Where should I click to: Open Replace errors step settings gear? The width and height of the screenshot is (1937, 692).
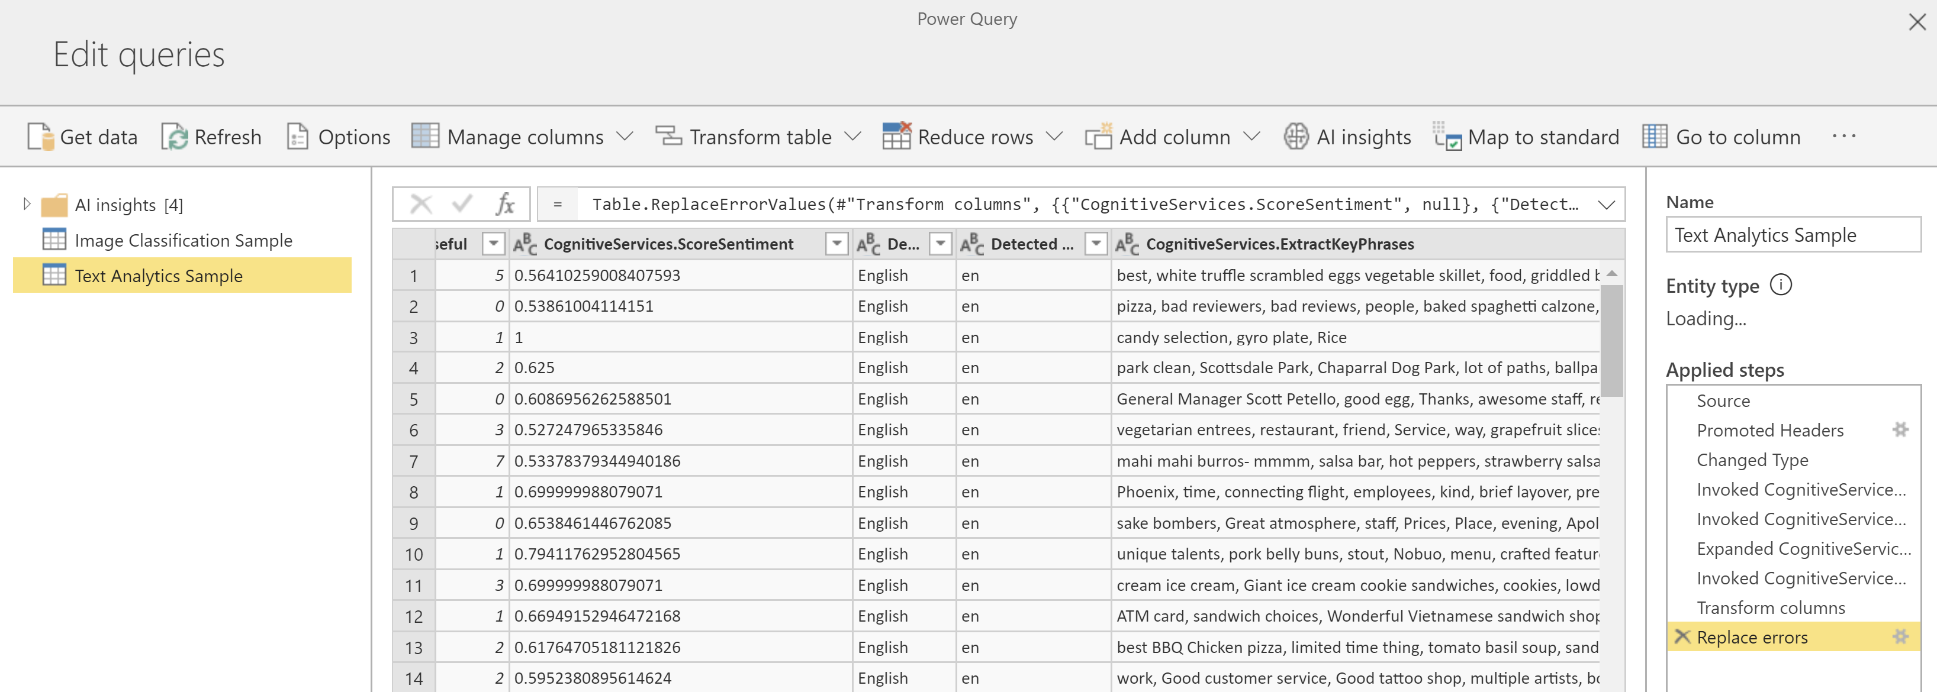(x=1900, y=637)
